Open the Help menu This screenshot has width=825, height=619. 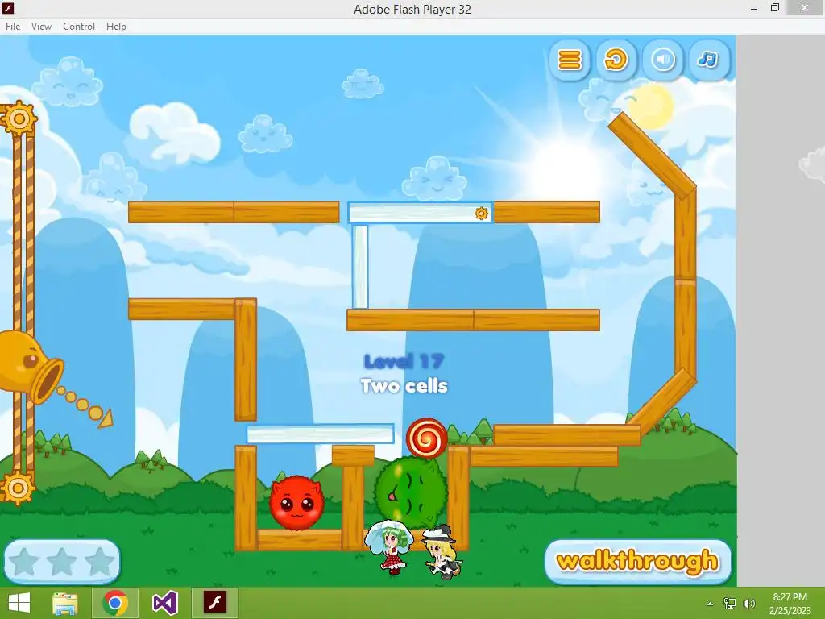[116, 27]
